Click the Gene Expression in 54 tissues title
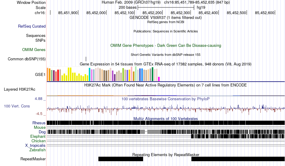This screenshot has width=285, height=166. coord(166,64)
